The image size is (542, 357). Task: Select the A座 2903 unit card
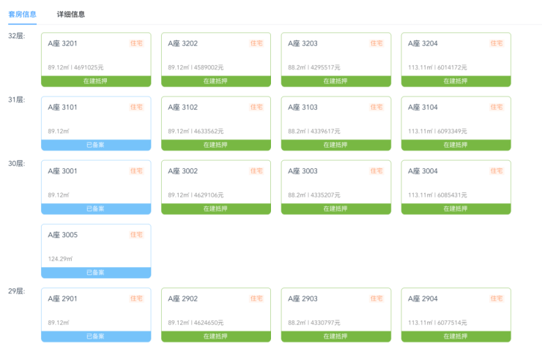point(335,309)
